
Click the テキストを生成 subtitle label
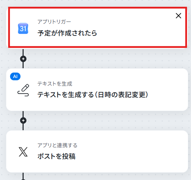pyautogui.click(x=55, y=84)
